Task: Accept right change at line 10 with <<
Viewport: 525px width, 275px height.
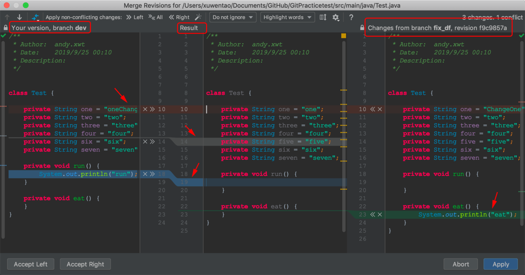Action: click(373, 109)
